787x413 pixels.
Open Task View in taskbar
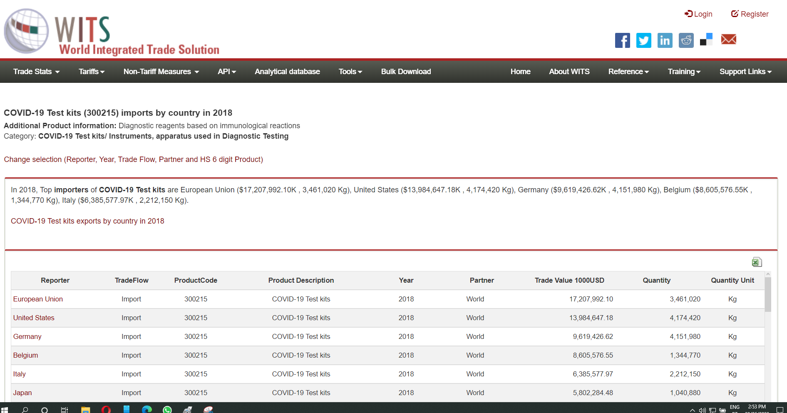[65, 410]
